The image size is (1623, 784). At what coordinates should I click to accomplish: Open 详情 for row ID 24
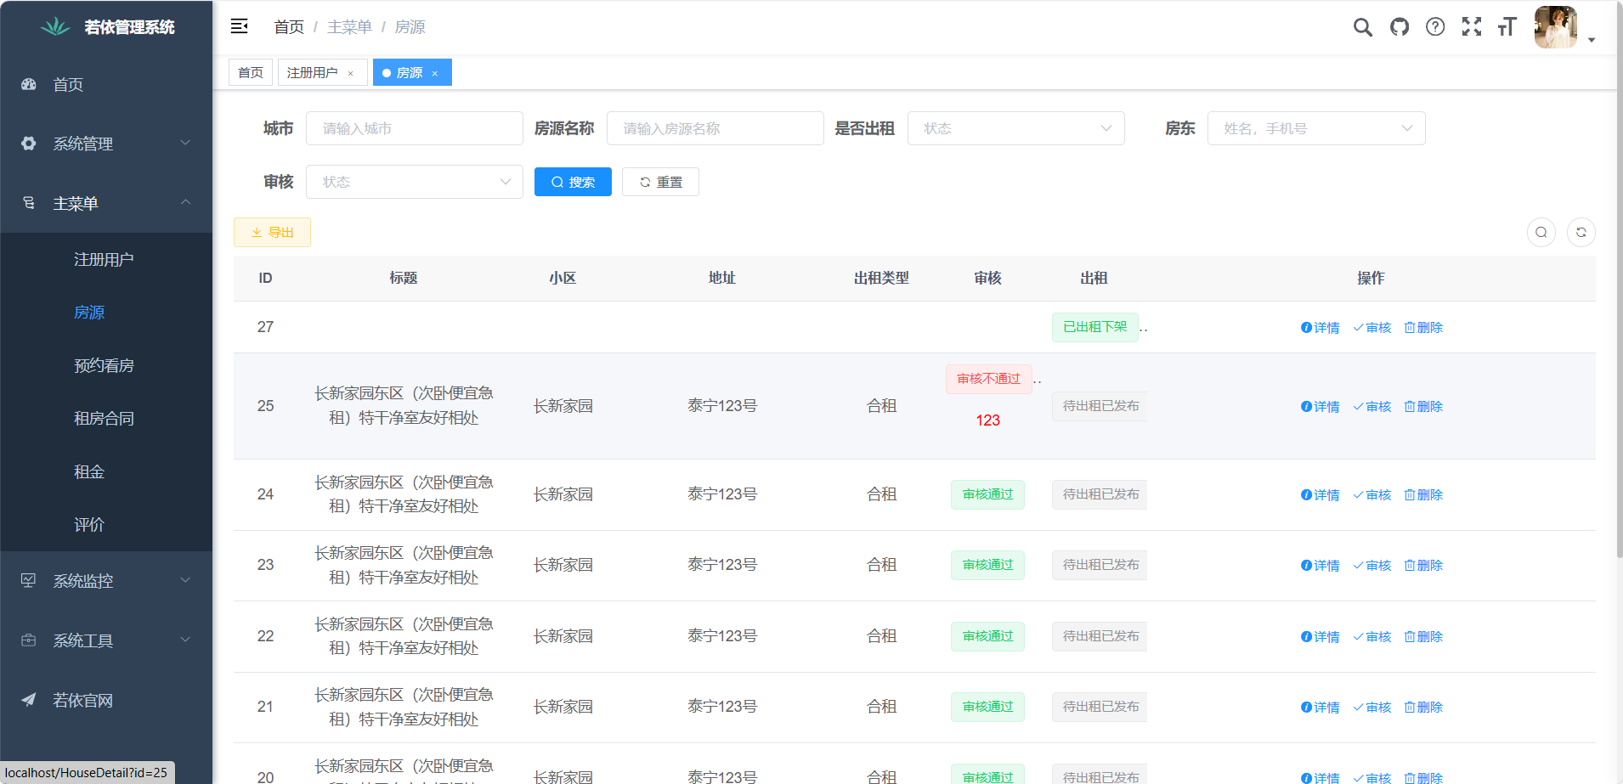pyautogui.click(x=1320, y=494)
